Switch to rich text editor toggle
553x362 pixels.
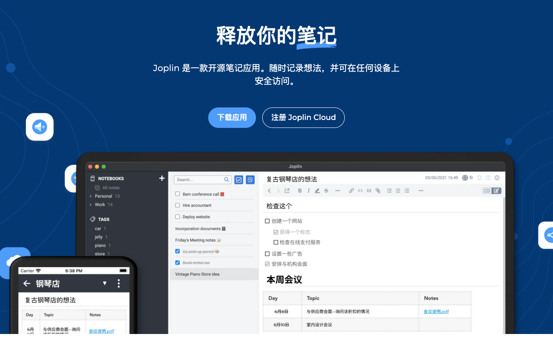click(496, 191)
